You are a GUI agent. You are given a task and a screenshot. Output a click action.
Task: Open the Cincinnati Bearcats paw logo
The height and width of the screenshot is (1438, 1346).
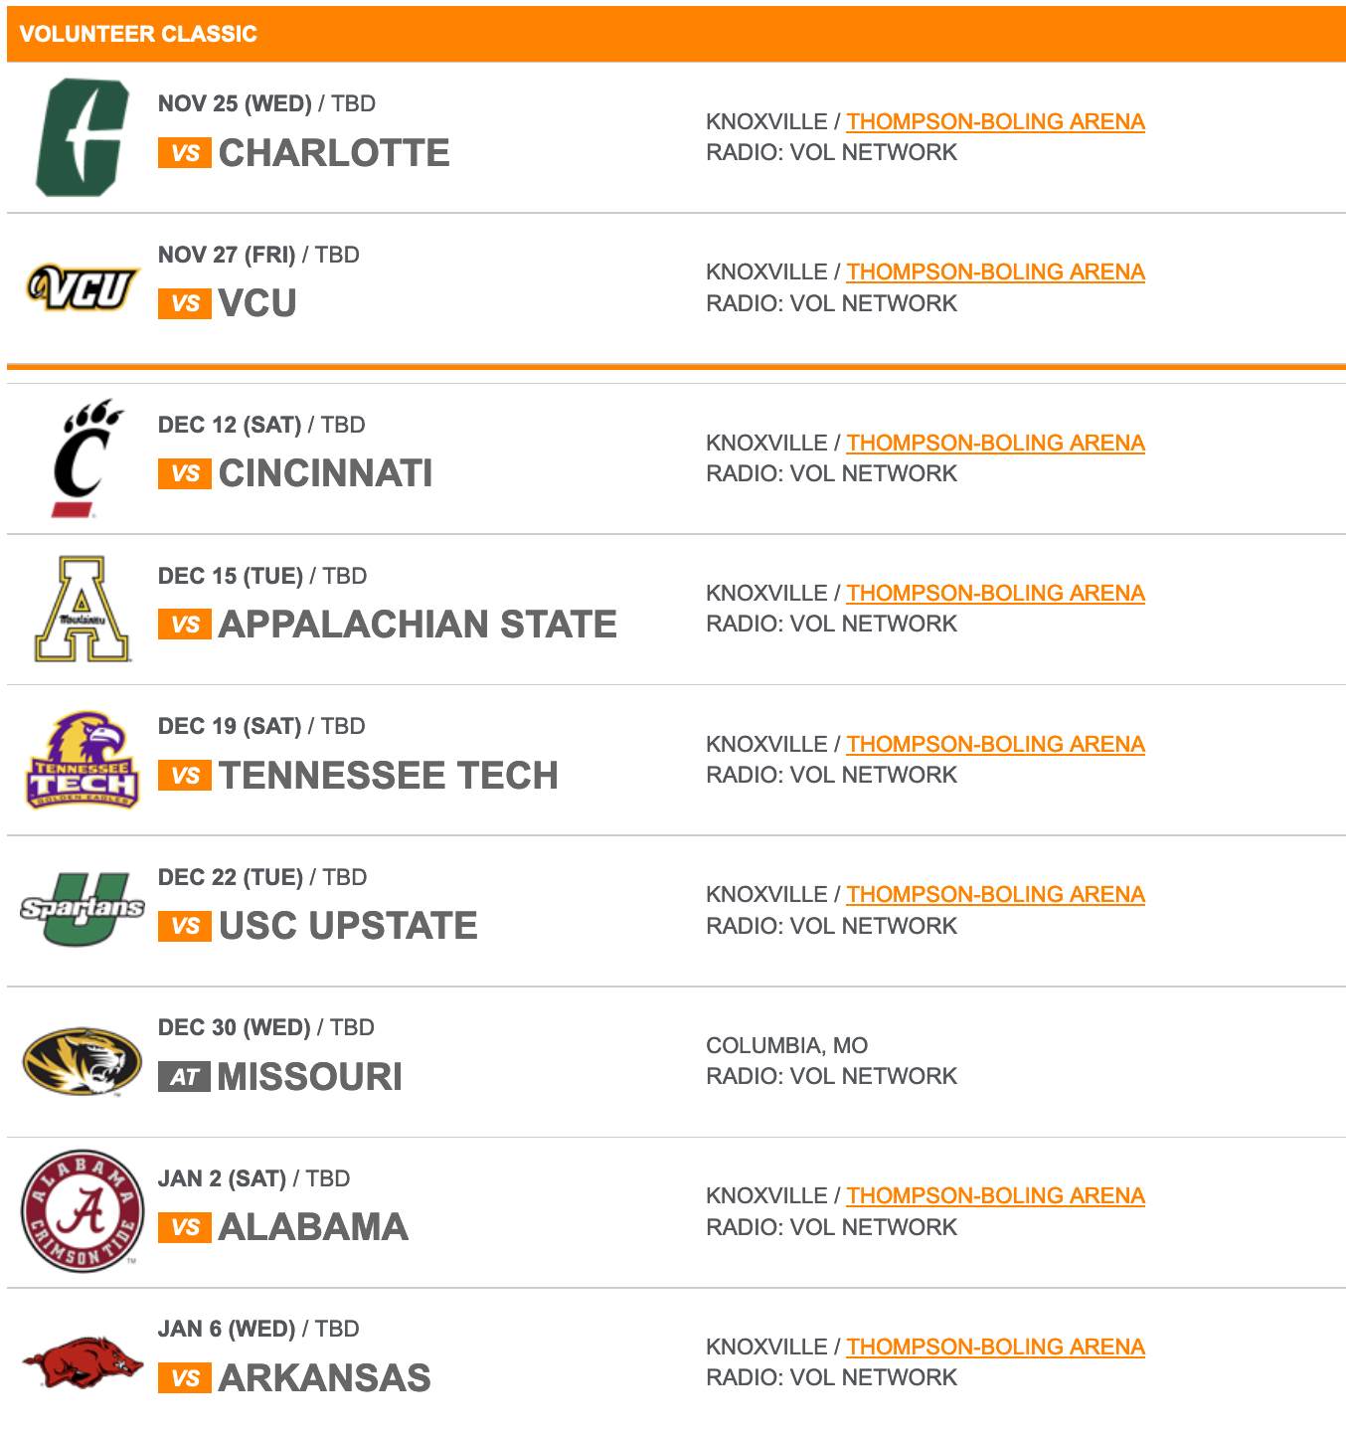pyautogui.click(x=86, y=458)
